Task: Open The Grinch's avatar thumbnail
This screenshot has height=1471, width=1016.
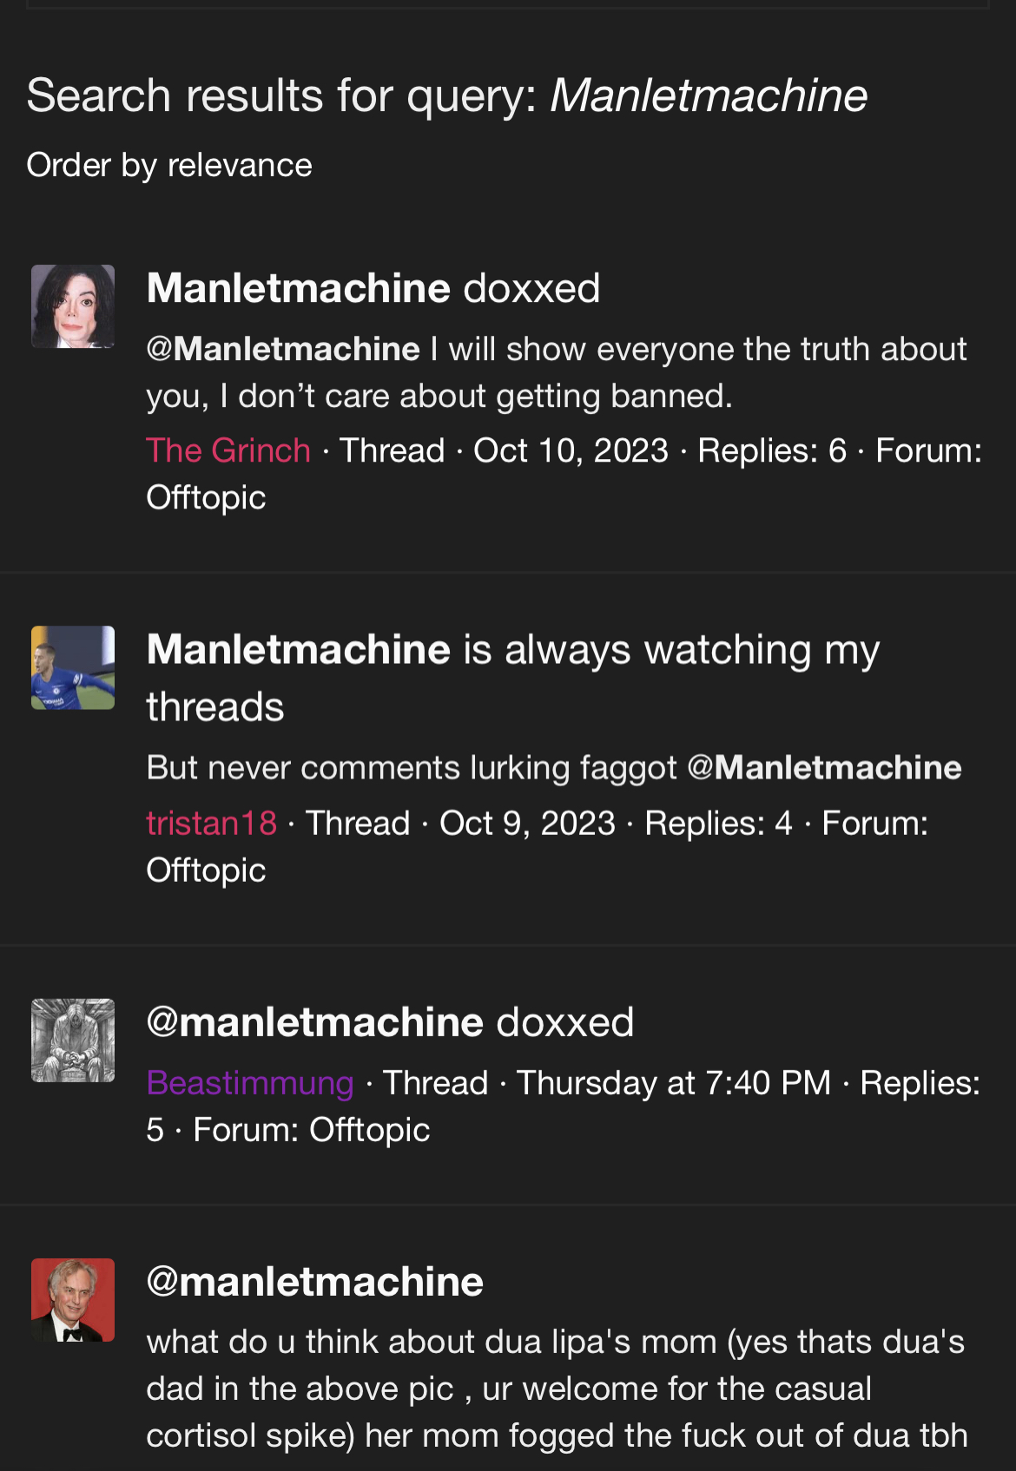Action: [73, 306]
